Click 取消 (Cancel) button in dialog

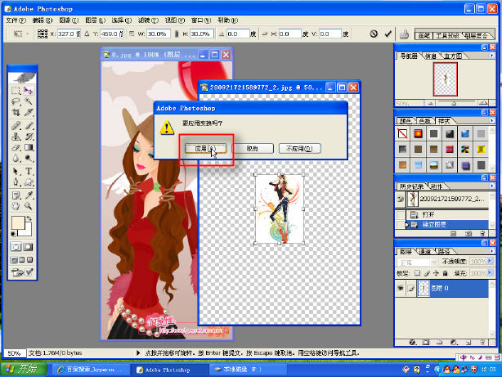coord(253,149)
